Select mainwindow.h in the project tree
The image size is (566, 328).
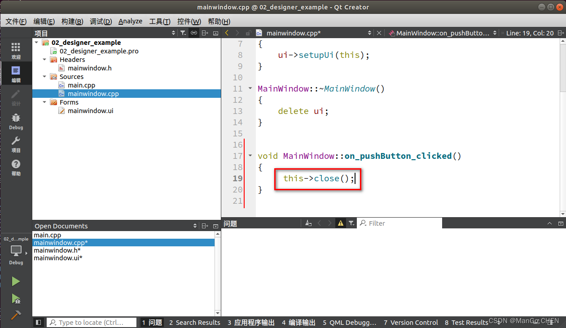(90, 68)
